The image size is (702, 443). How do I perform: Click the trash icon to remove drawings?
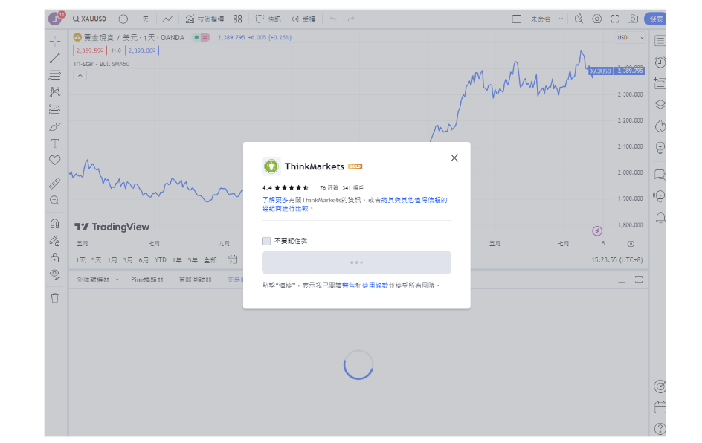[x=55, y=297]
